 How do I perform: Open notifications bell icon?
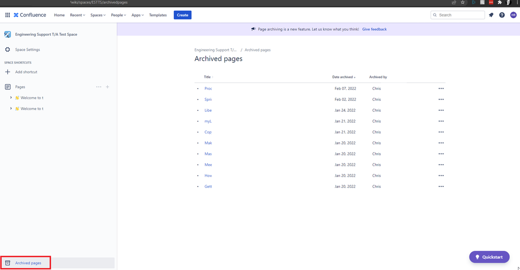click(491, 15)
